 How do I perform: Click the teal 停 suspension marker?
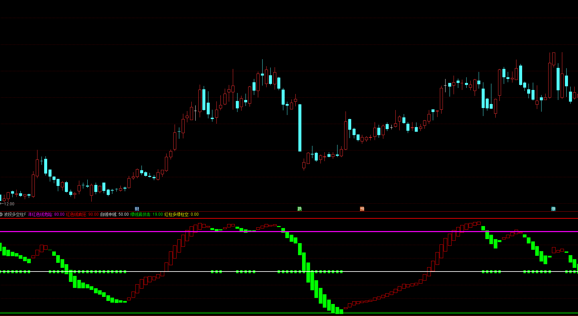click(x=554, y=209)
